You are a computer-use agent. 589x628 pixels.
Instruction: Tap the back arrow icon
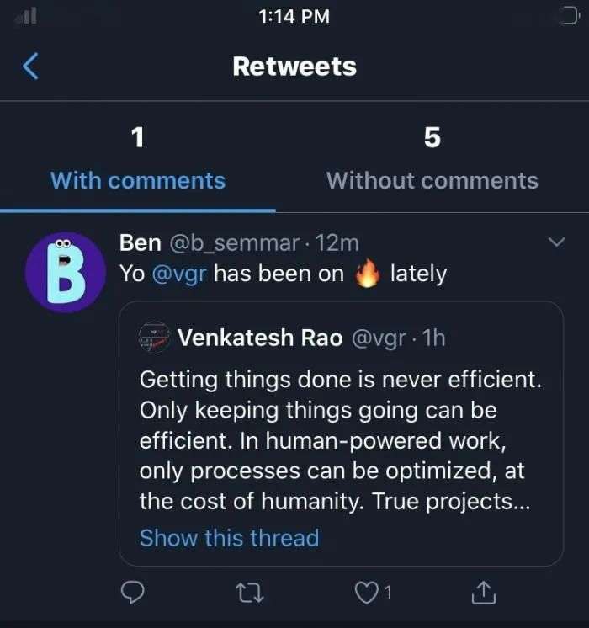coord(30,66)
